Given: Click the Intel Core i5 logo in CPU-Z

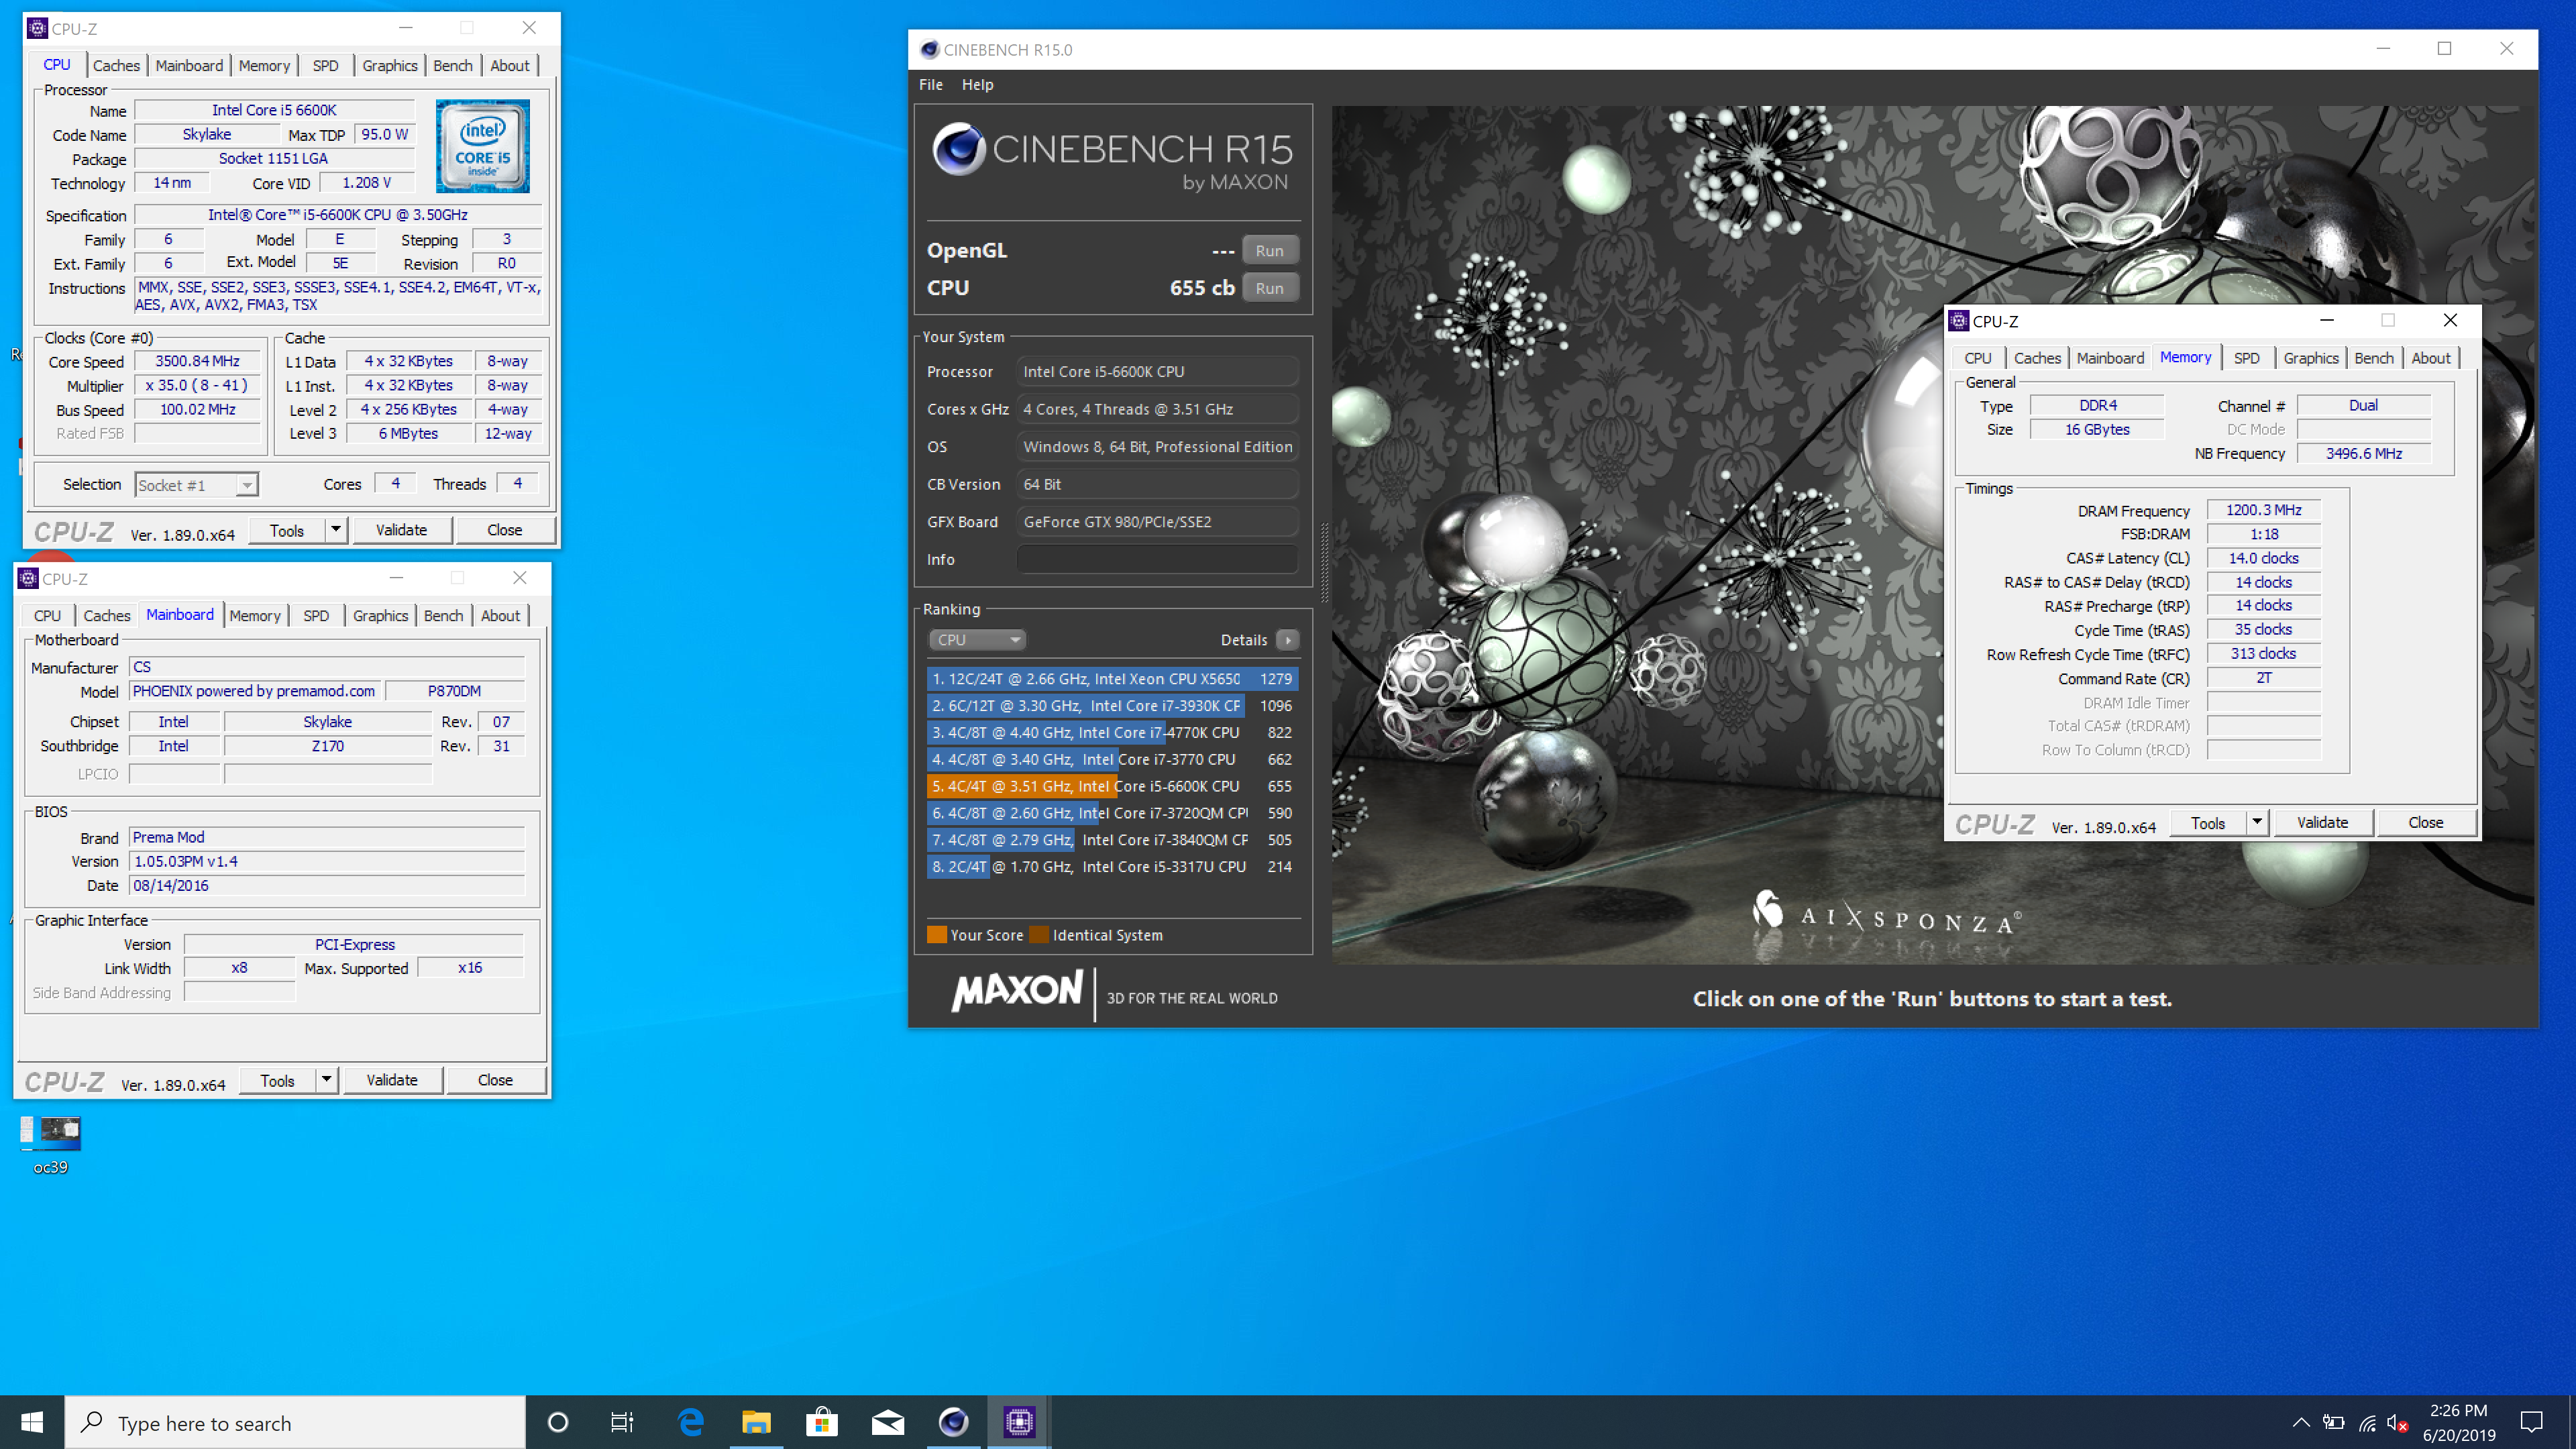Looking at the screenshot, I should pos(483,146).
